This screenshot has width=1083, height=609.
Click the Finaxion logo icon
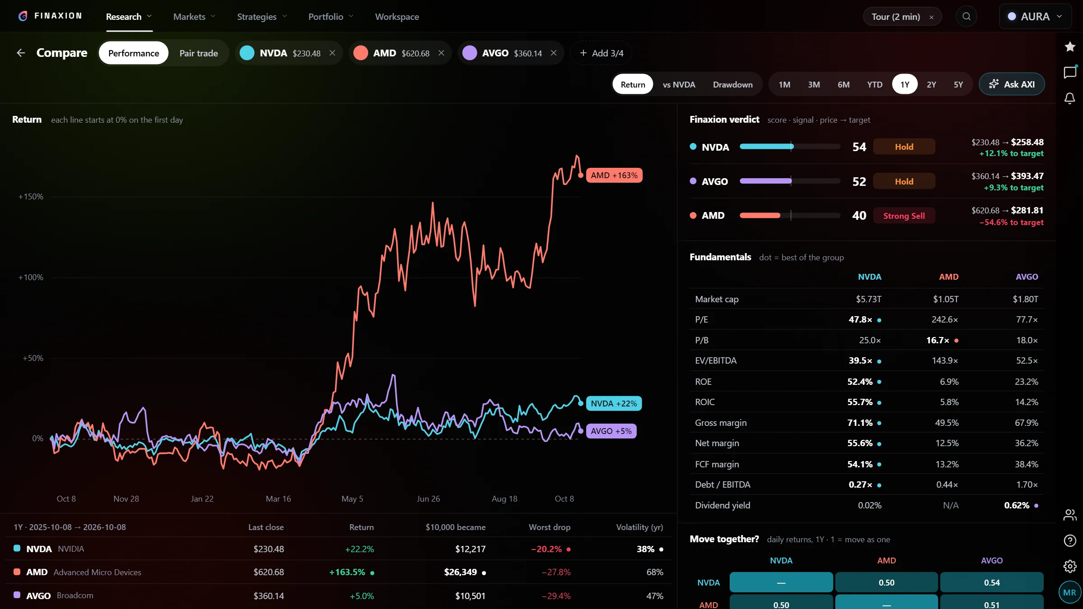(x=23, y=16)
